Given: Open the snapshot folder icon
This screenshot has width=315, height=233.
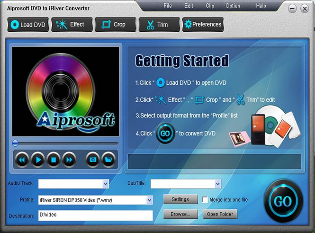Looking at the screenshot, I should point(108,160).
